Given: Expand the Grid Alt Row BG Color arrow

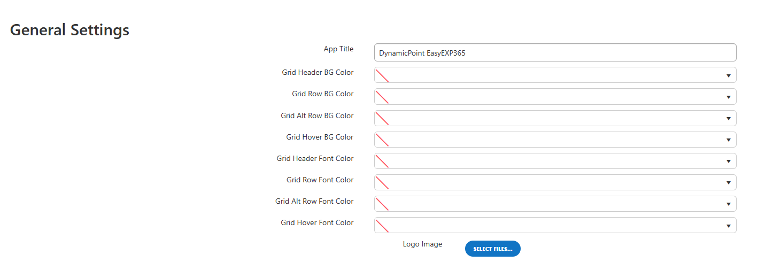Looking at the screenshot, I should point(728,118).
